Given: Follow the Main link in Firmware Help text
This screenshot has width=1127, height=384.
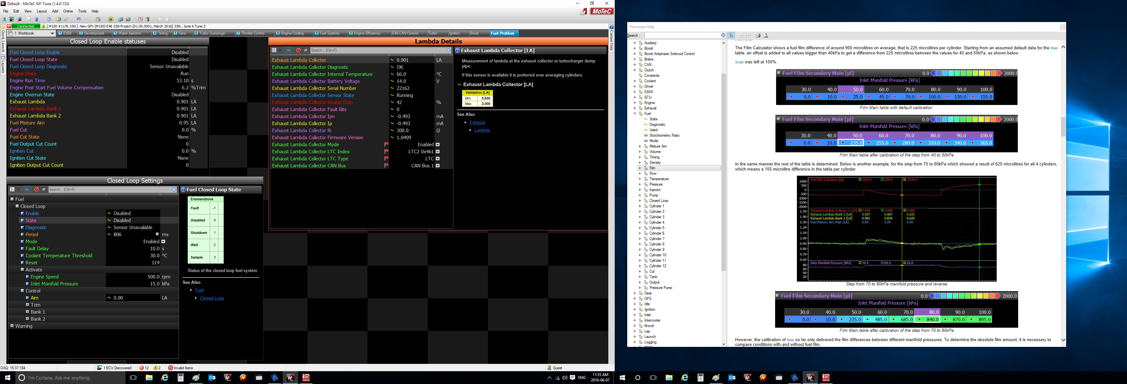Looking at the screenshot, I should click(x=1054, y=48).
